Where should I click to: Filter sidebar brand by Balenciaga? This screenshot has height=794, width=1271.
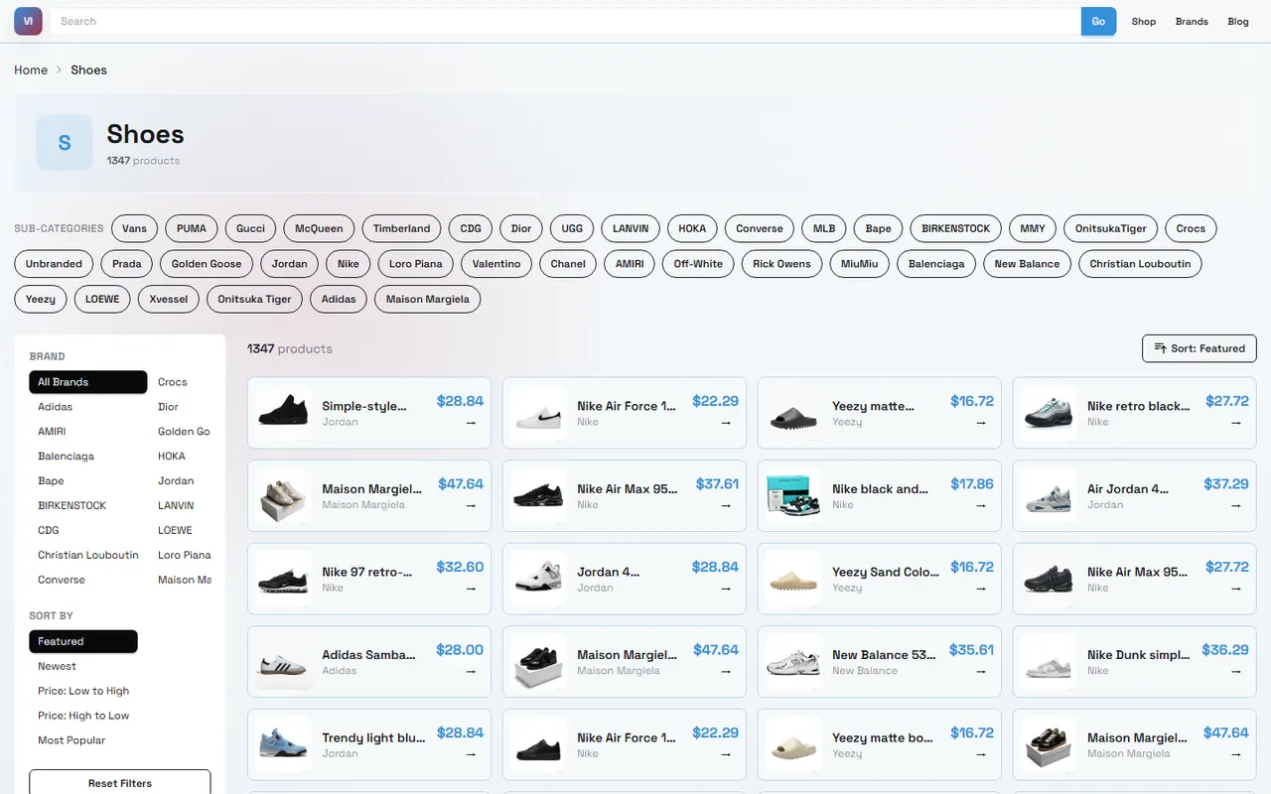click(88, 457)
